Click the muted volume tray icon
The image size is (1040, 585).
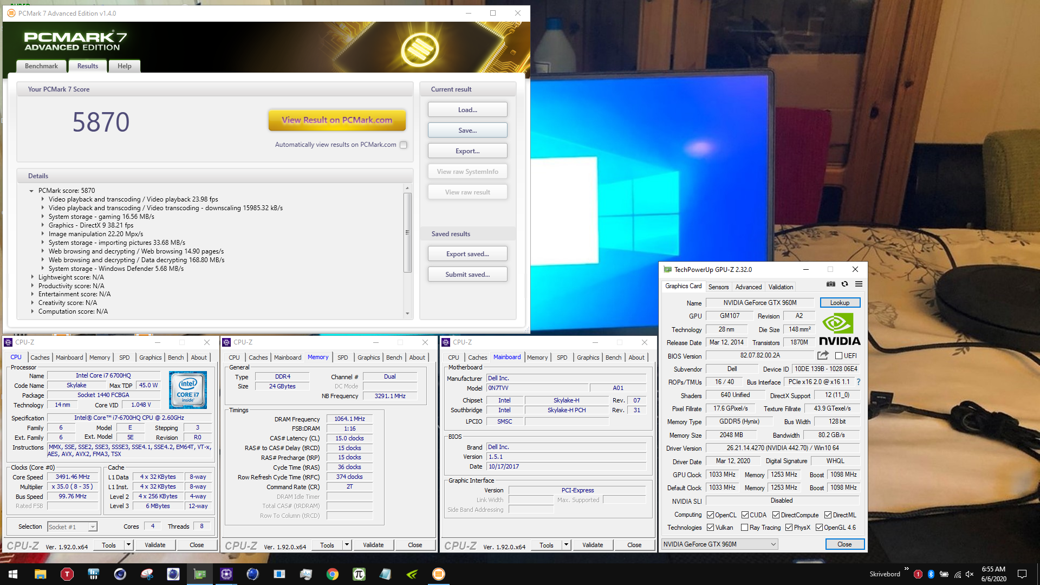point(970,574)
